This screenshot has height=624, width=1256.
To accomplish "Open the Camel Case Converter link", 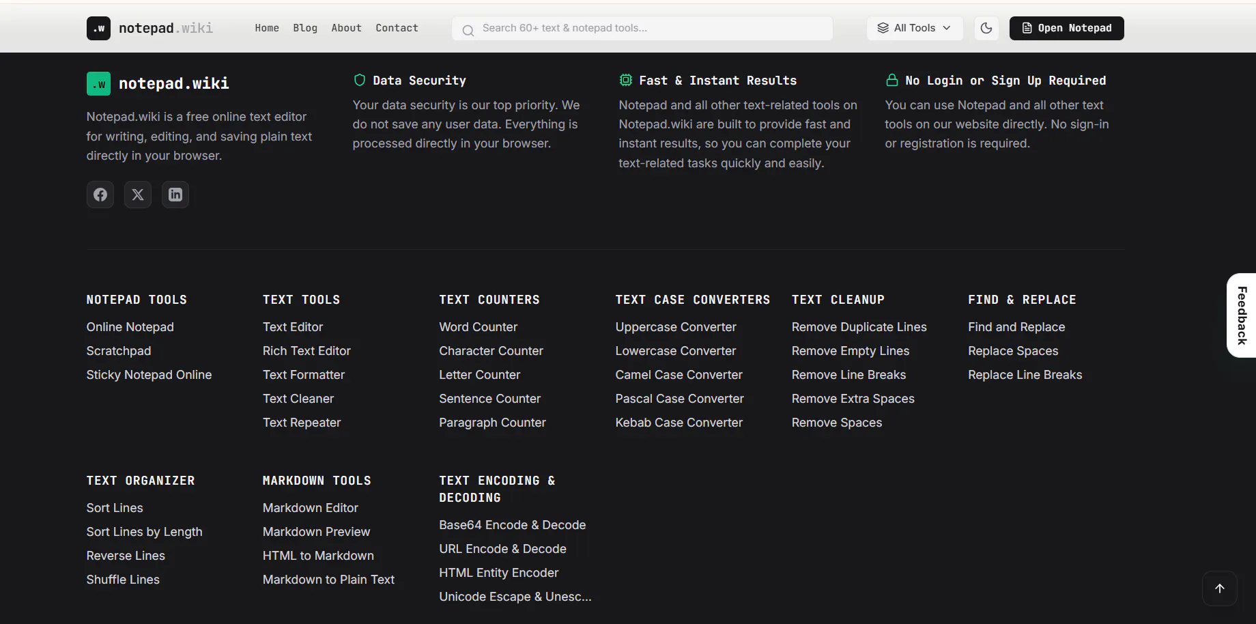I will coord(679,375).
